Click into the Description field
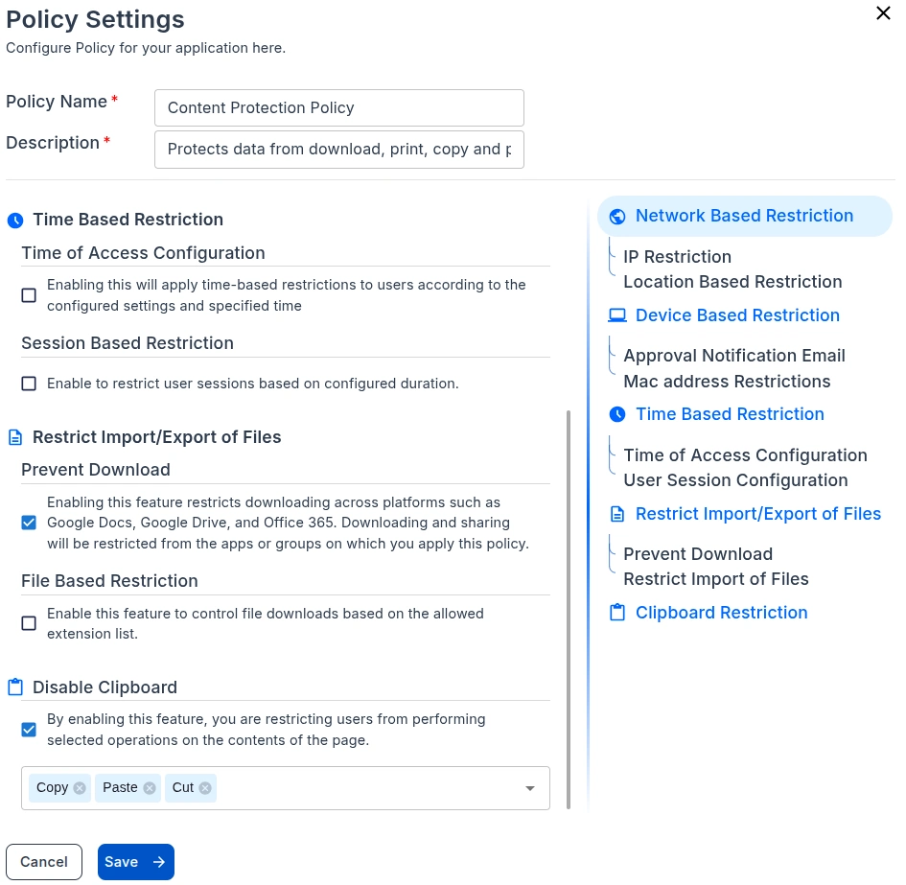 (339, 150)
